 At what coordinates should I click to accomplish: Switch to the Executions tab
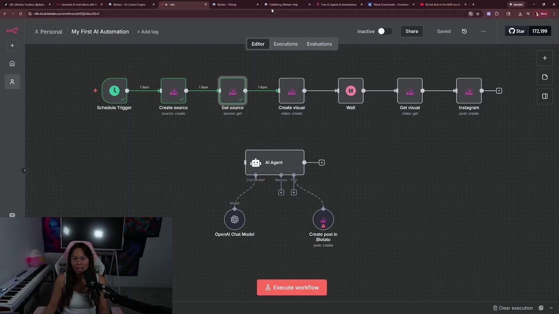coord(286,44)
